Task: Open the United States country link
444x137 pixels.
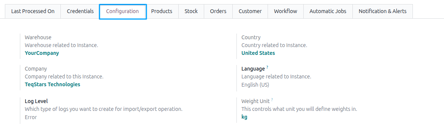Action: (x=258, y=53)
